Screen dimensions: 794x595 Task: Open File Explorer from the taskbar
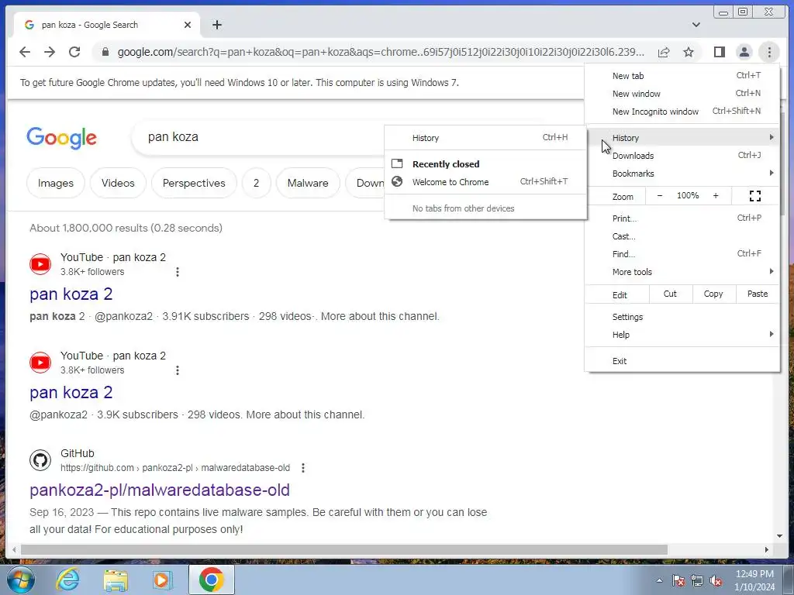point(116,580)
